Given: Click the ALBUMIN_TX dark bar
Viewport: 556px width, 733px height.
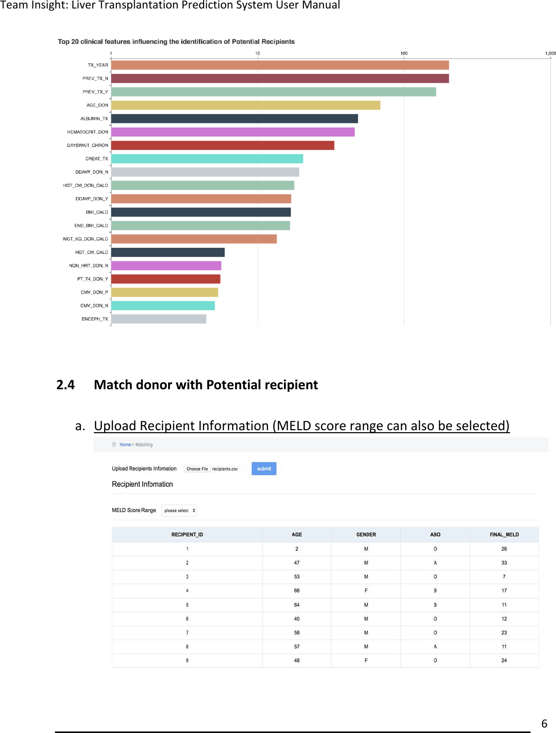Looking at the screenshot, I should (235, 118).
